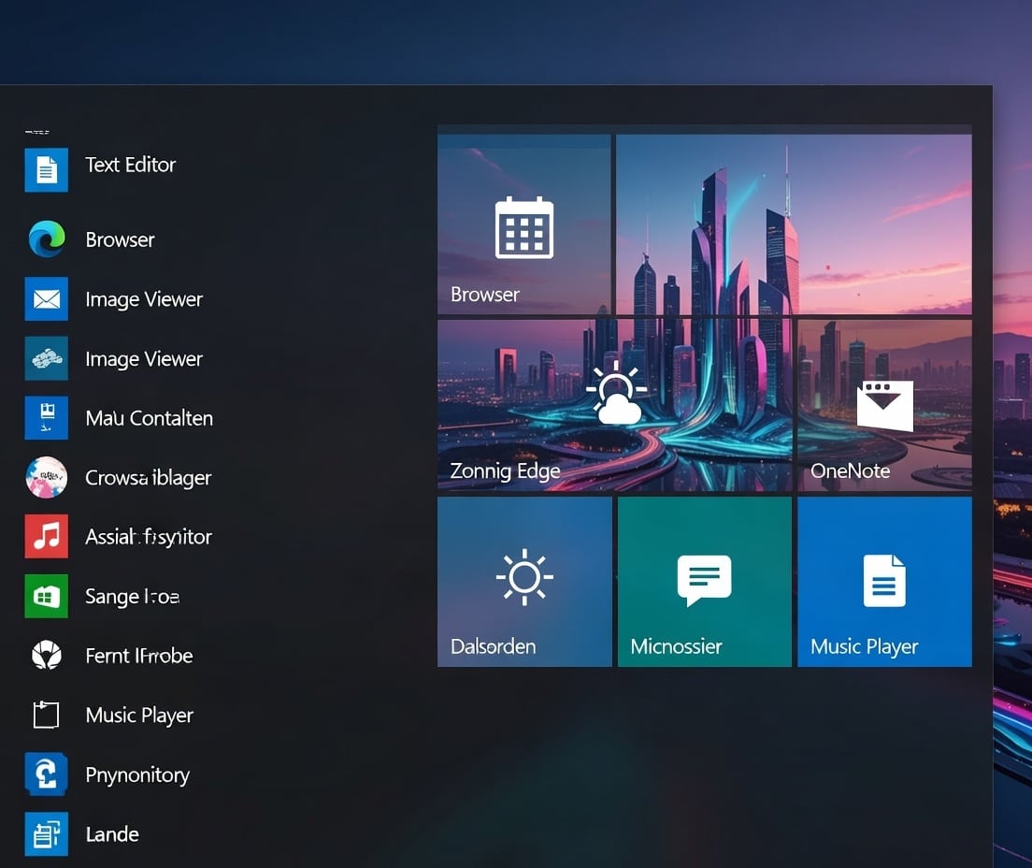Screen dimensions: 1032x868
Task: Open the Fernt Ifrrobe entry
Action: point(139,656)
